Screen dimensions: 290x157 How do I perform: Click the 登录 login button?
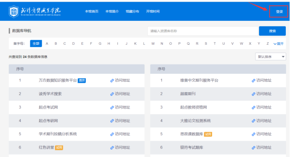(x=279, y=12)
